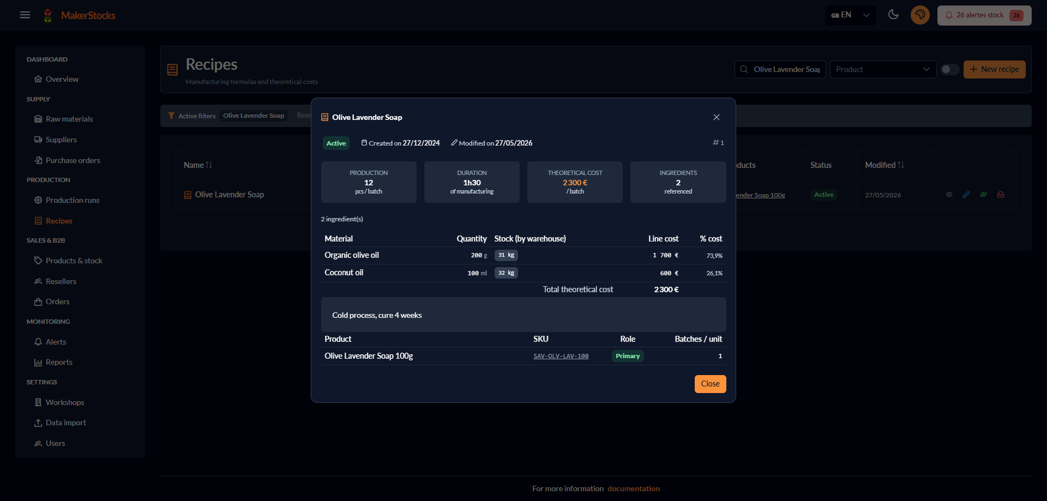Screen dimensions: 1047x501
Task: Sort the table by Name
Action: [198, 165]
